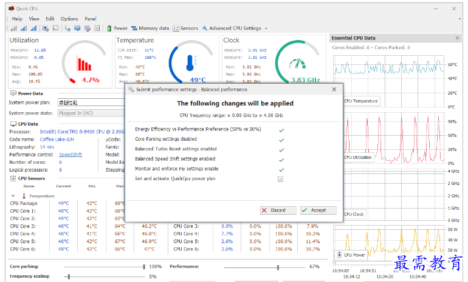Click the gray document toolbar icon
468x282 pixels.
point(97,29)
